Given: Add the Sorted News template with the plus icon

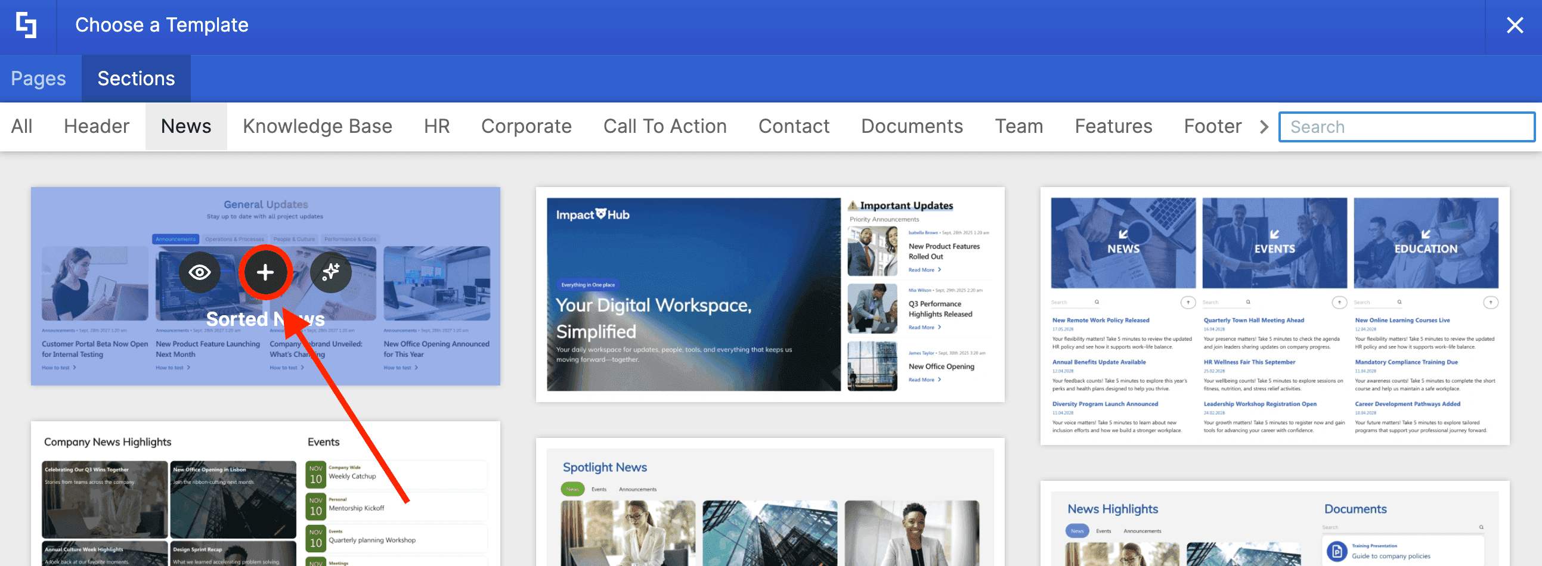Looking at the screenshot, I should point(265,273).
